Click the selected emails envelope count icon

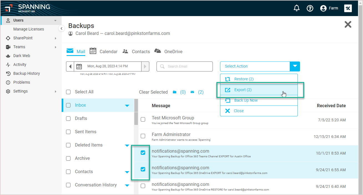pos(192,92)
